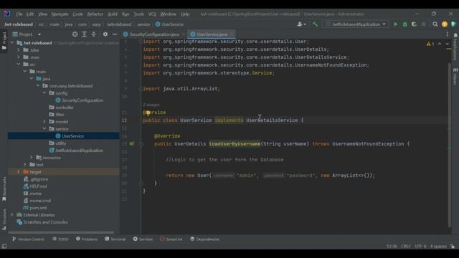459x258 pixels.
Task: Open the Refactor menu
Action: click(x=95, y=14)
